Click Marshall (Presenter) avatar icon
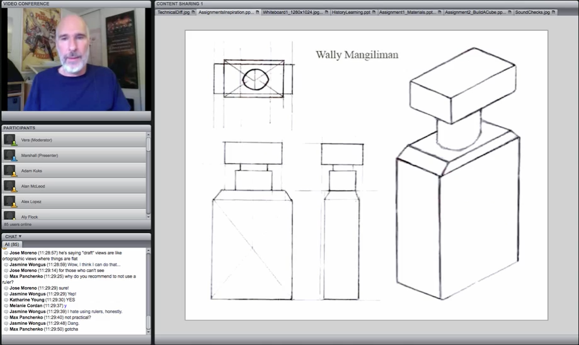579x345 pixels. (x=10, y=156)
